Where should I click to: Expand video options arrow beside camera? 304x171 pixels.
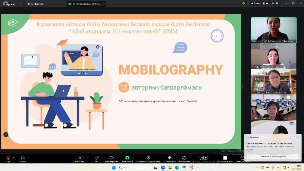coord(29,157)
